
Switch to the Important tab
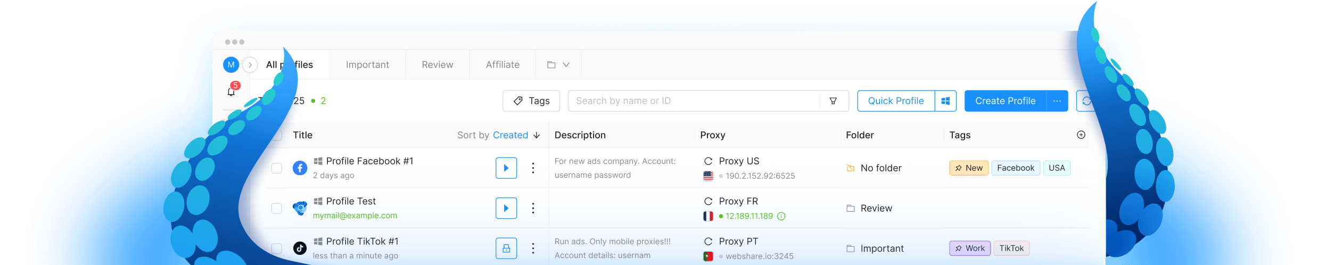click(x=367, y=65)
